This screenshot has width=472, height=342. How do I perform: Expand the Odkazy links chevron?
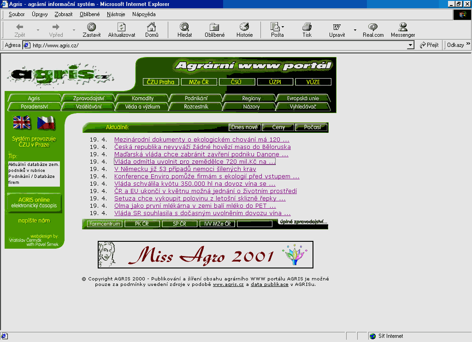tap(468, 44)
